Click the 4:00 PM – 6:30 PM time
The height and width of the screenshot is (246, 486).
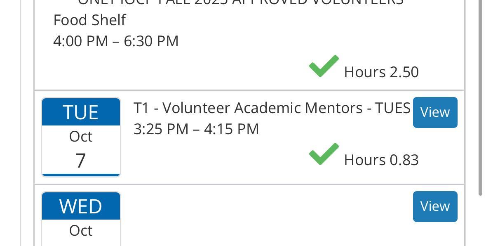click(x=116, y=41)
